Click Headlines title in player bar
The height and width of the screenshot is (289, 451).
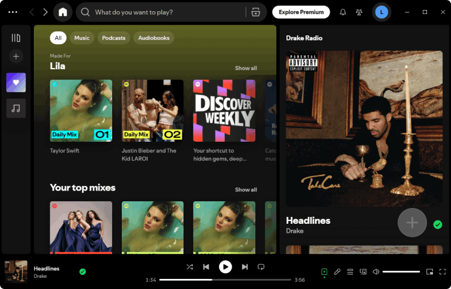pyautogui.click(x=47, y=269)
